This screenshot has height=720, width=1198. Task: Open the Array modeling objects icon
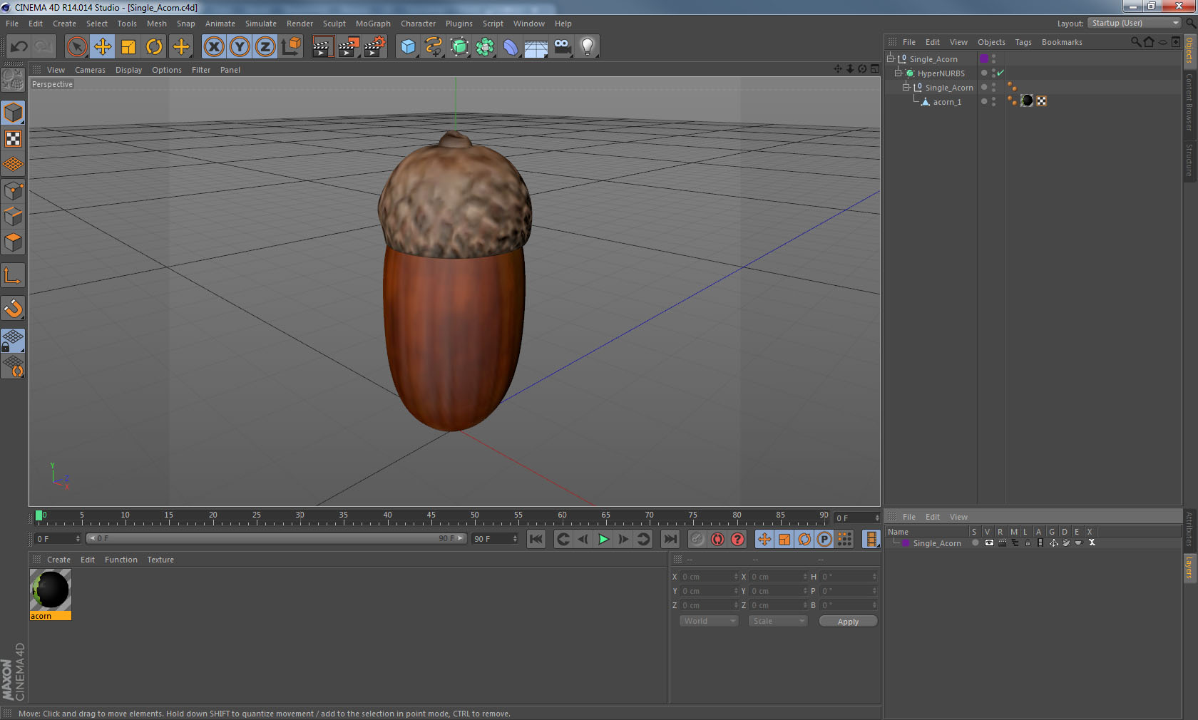click(x=486, y=47)
